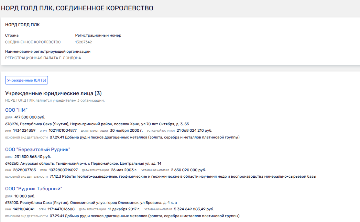Click country value СОЕДИНЕННОЕ КОРОЛЕВСТВО in the card
Image resolution: width=360 pixels, height=222 pixels.
click(33, 42)
